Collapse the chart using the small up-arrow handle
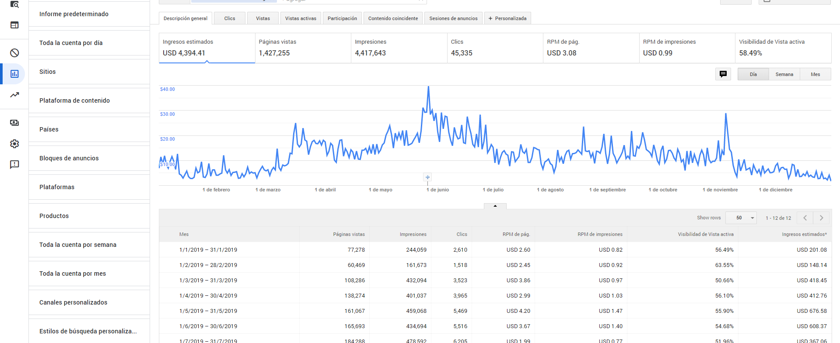Image resolution: width=840 pixels, height=343 pixels. tap(495, 206)
